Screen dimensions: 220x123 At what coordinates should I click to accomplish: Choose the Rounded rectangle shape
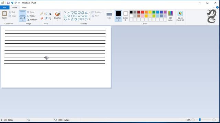tap(79, 13)
